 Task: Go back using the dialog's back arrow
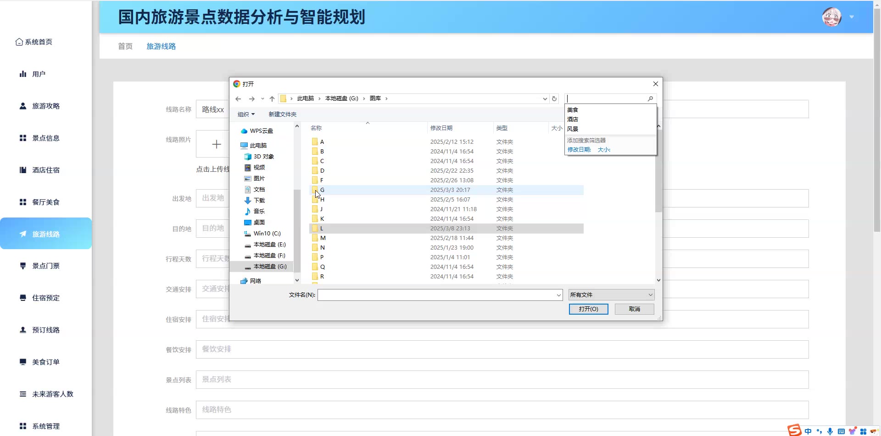238,99
